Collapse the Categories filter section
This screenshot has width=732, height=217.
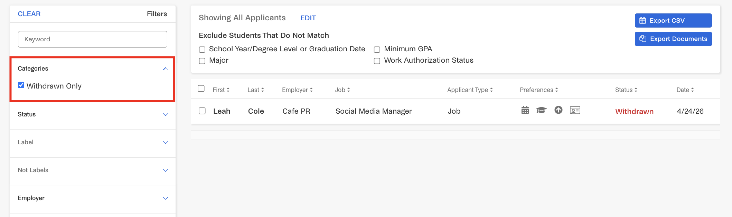tap(166, 69)
